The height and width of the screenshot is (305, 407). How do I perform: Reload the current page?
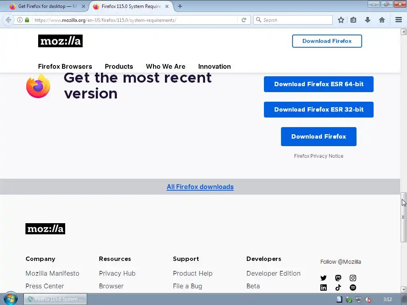(x=244, y=20)
